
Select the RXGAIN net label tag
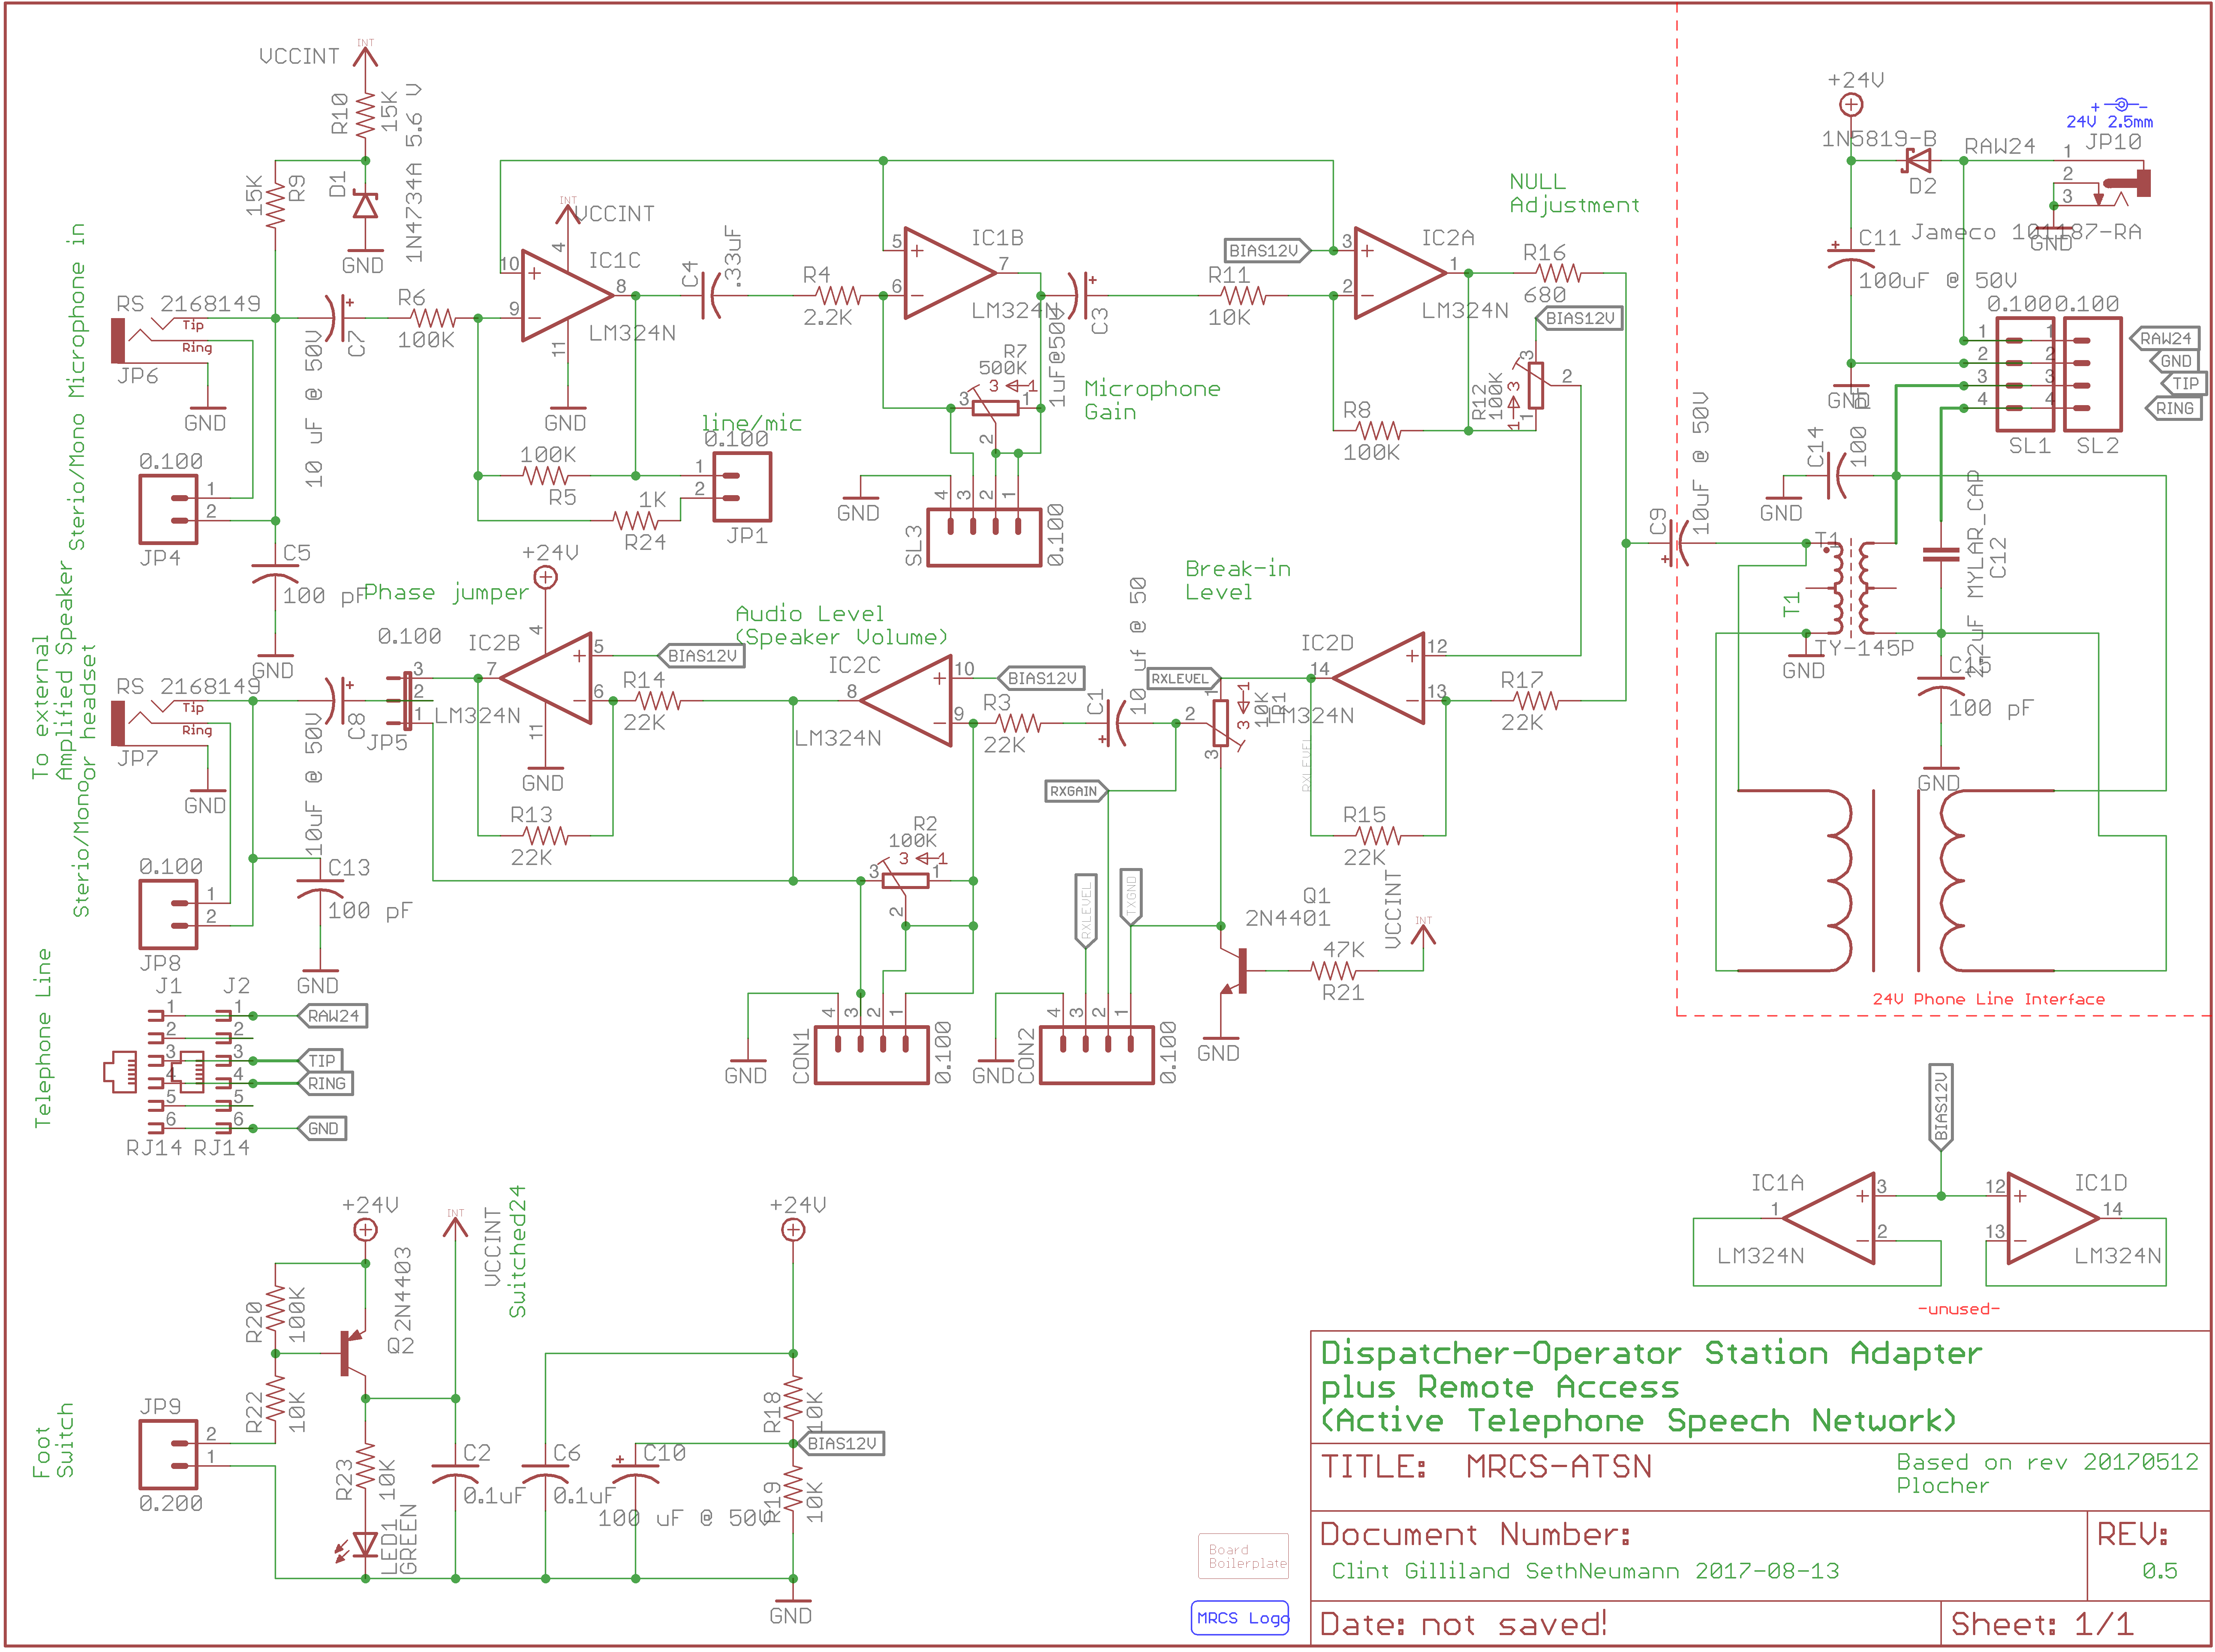point(1077,791)
